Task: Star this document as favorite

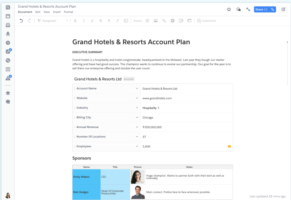Action: click(x=229, y=9)
